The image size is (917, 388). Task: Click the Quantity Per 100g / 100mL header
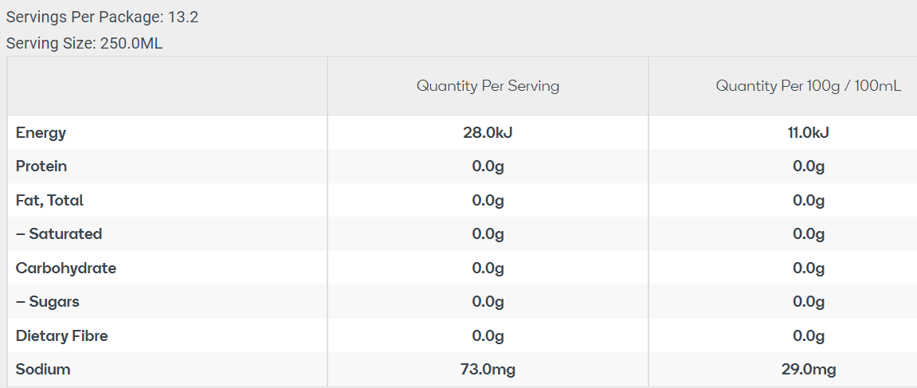808,86
